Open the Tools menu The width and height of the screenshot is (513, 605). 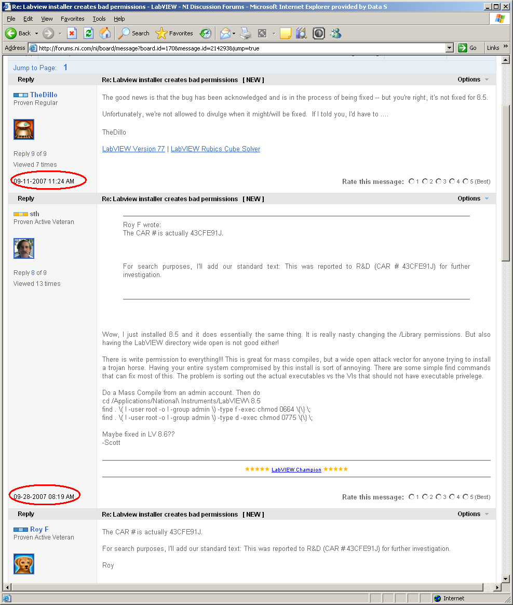(x=99, y=19)
